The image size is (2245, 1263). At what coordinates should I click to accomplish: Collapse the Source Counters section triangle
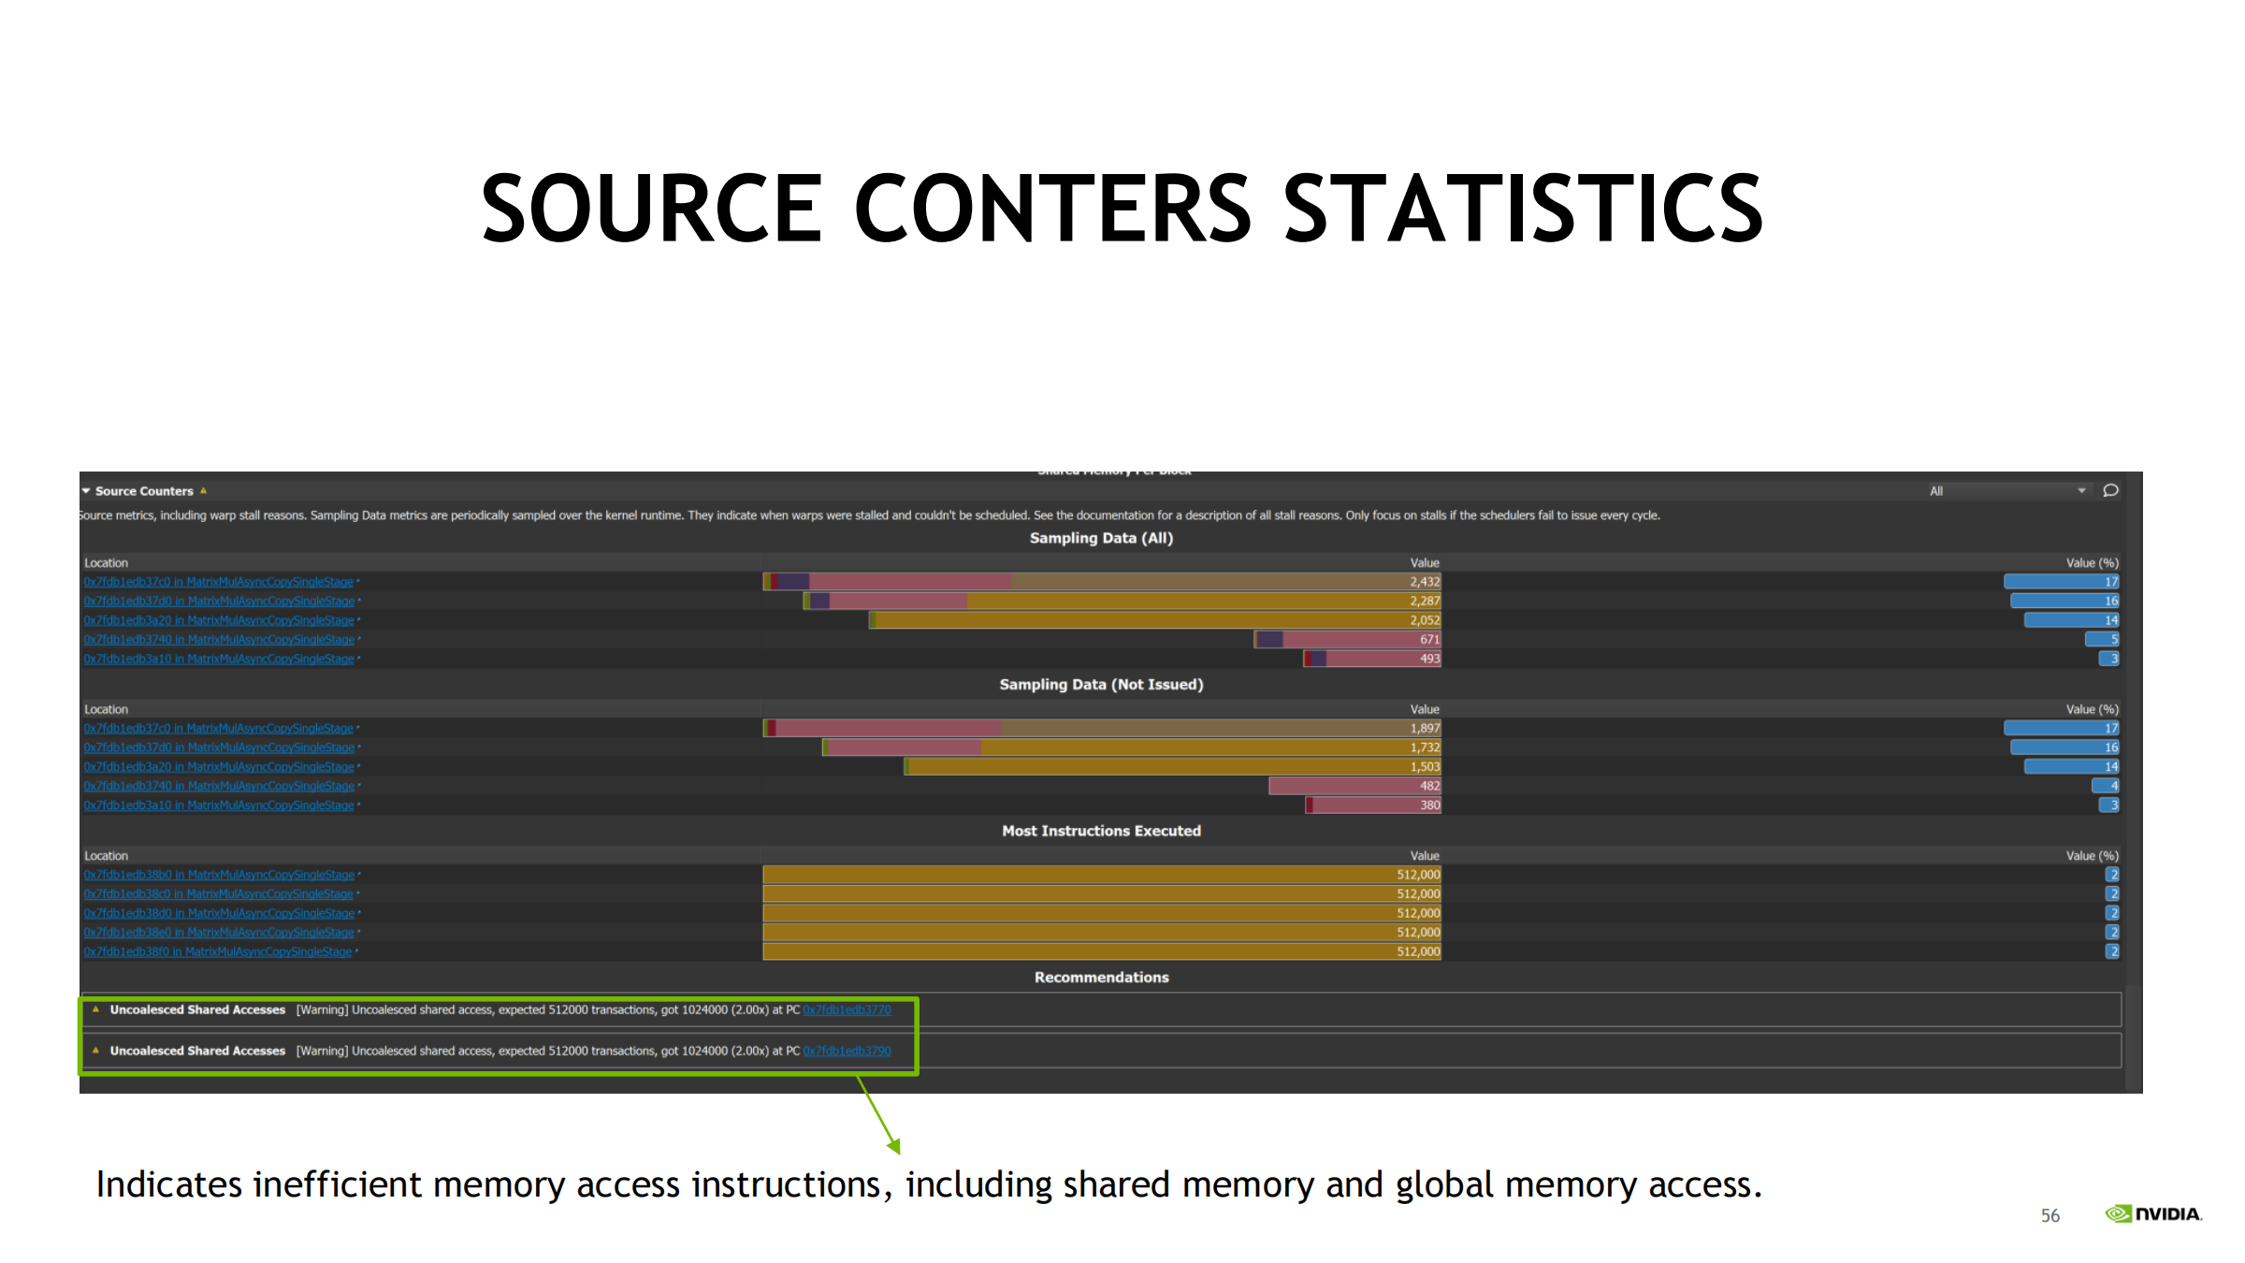click(x=86, y=490)
